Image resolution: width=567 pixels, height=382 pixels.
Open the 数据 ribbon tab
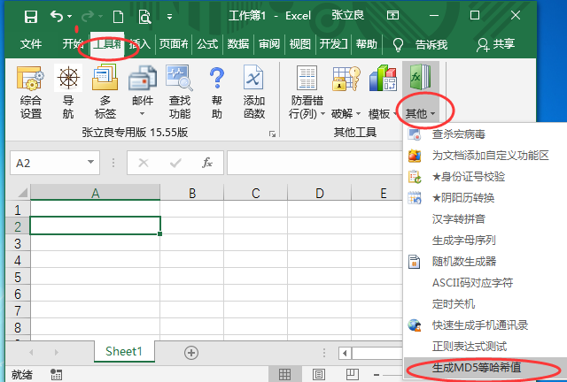237,44
